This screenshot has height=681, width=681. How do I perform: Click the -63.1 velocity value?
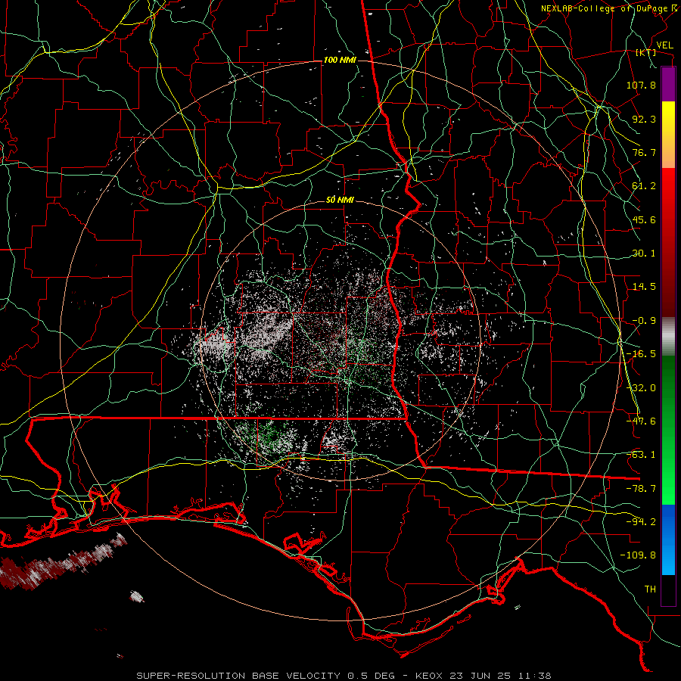tap(641, 455)
